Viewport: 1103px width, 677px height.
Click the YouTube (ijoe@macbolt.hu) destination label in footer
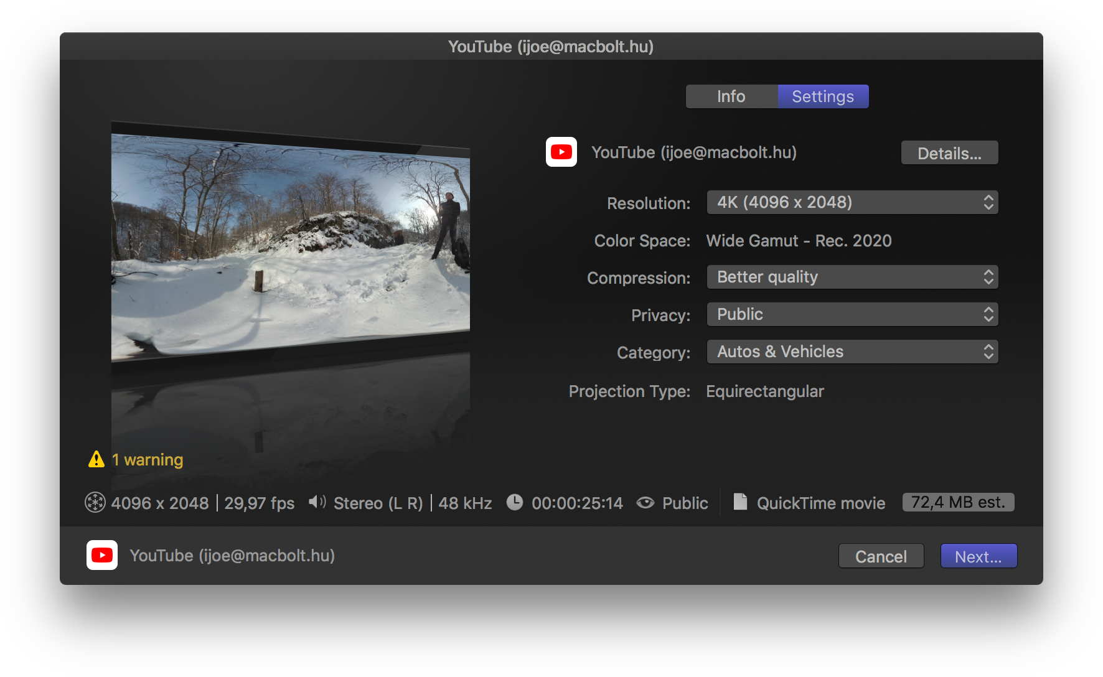click(x=232, y=556)
